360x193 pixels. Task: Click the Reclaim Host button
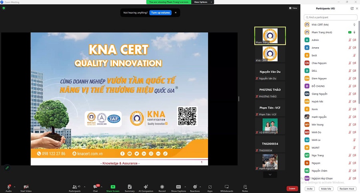(347, 189)
